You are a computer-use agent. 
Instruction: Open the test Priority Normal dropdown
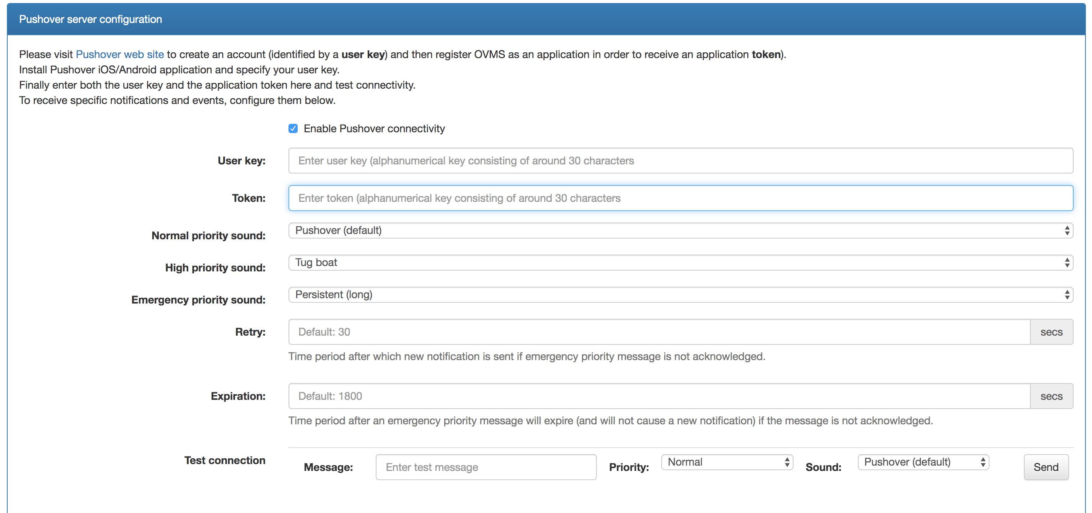pyautogui.click(x=727, y=462)
